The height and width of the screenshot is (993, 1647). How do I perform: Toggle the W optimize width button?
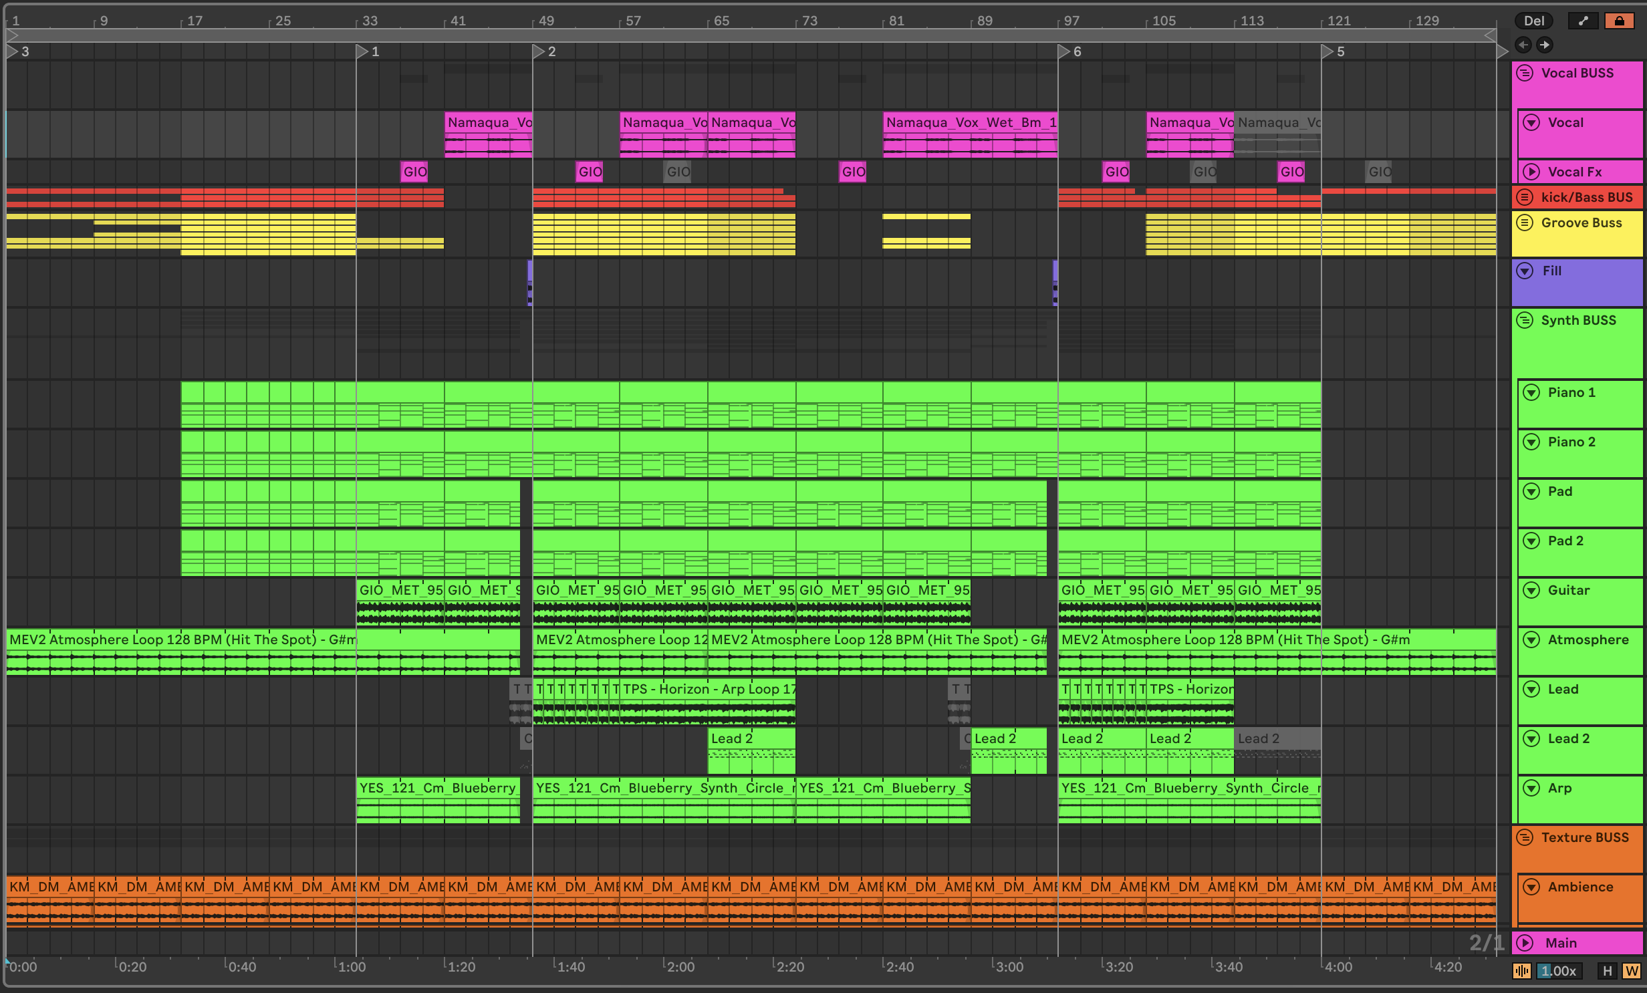click(x=1631, y=971)
